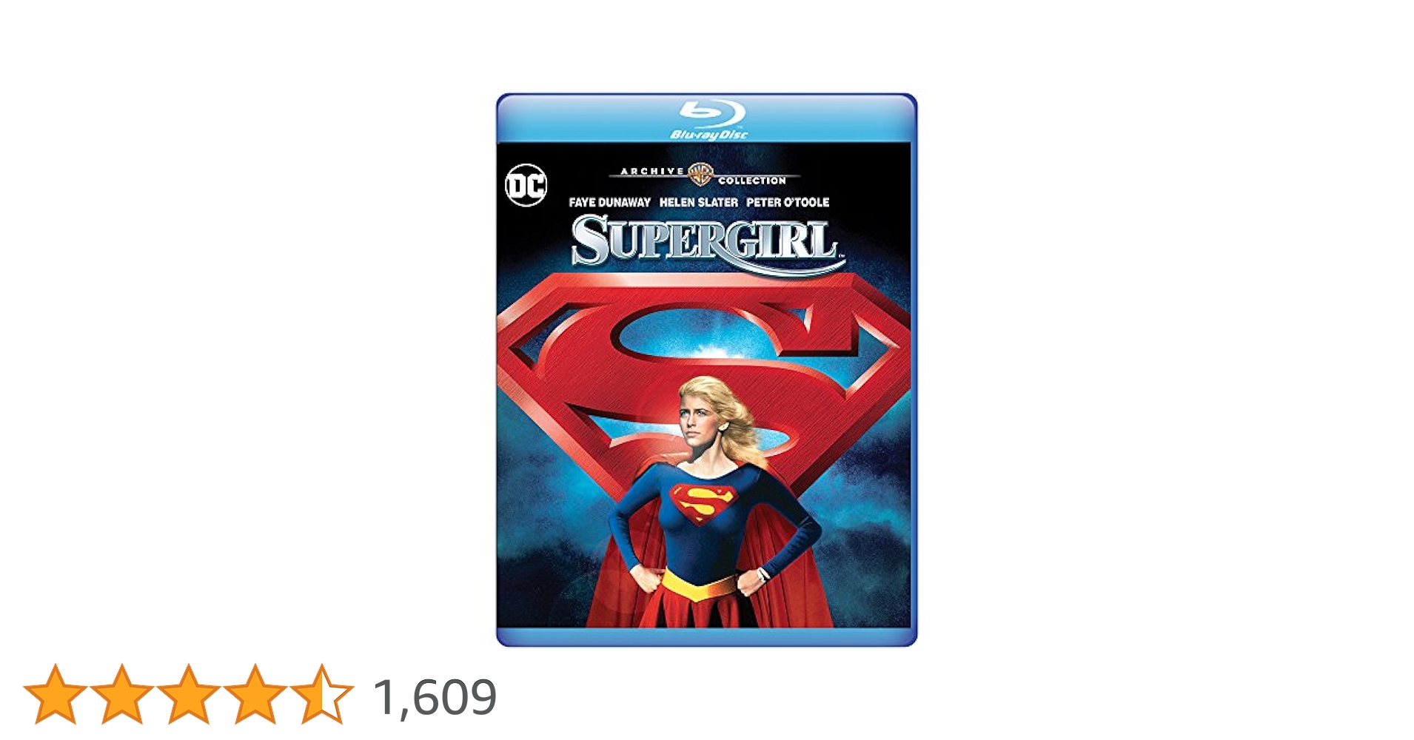Click the Supergirl title text on the cover
The width and height of the screenshot is (1414, 740).
point(706,242)
